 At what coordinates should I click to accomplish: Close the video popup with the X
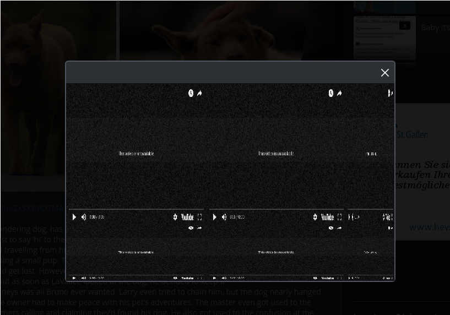[x=384, y=73]
